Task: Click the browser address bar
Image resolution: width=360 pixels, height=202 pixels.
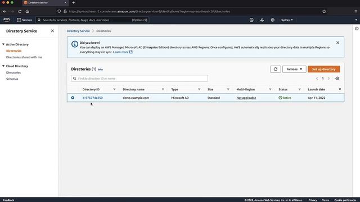Action: point(149,11)
